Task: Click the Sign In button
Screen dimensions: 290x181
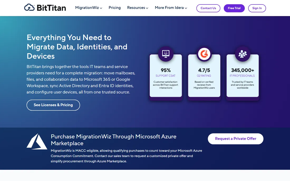Action: pyautogui.click(x=257, y=8)
